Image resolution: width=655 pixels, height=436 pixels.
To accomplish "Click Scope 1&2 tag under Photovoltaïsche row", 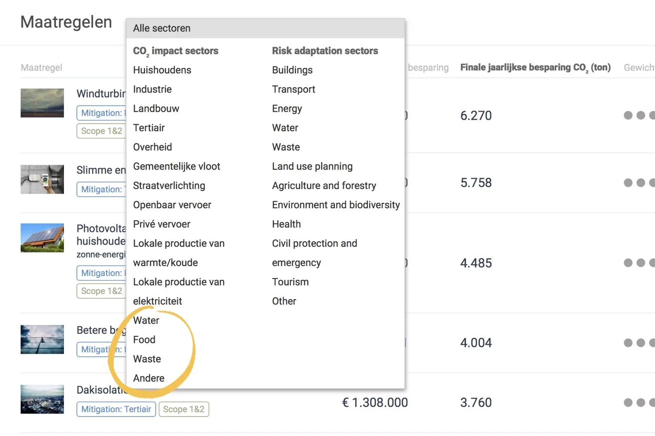I will coord(101,291).
